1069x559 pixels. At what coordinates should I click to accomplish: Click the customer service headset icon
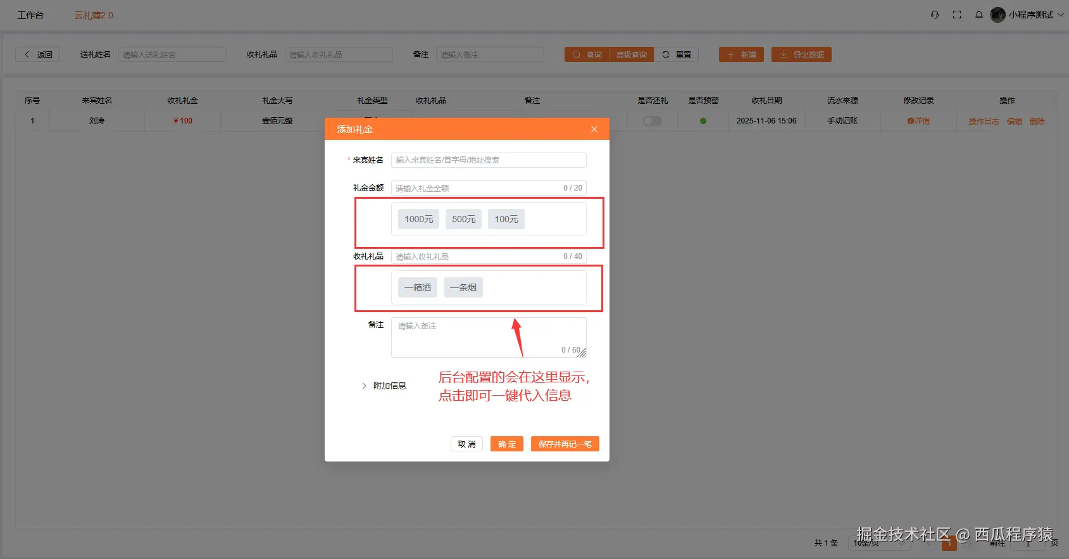(x=935, y=15)
